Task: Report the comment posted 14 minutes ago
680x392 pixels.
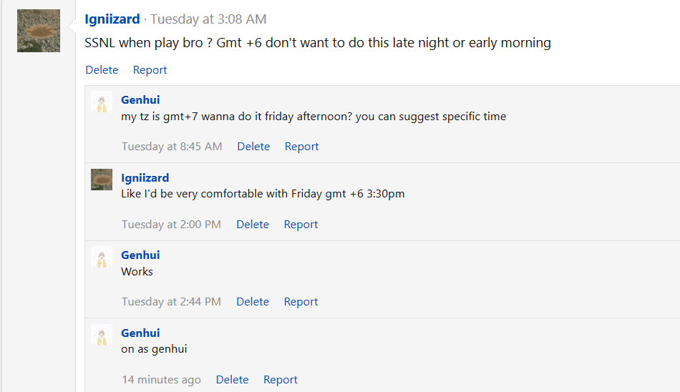Action: (280, 379)
